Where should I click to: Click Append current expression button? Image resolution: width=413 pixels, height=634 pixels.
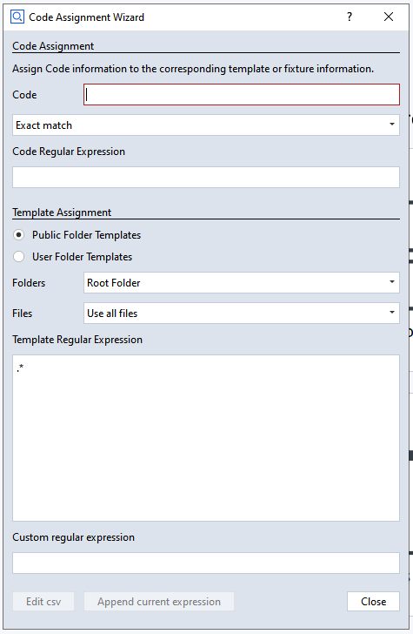[158, 602]
